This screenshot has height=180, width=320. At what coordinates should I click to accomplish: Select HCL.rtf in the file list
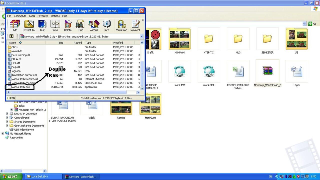(14, 63)
